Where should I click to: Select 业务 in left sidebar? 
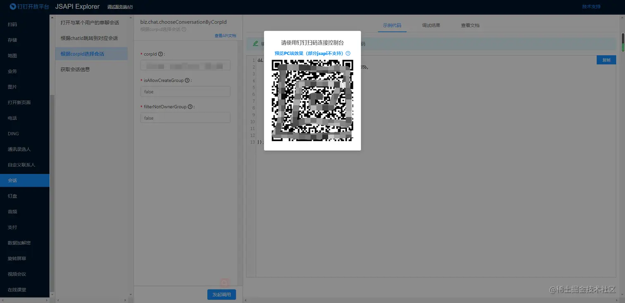tap(24, 71)
